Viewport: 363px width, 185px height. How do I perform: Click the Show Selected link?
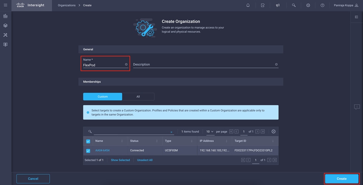[x=120, y=160]
